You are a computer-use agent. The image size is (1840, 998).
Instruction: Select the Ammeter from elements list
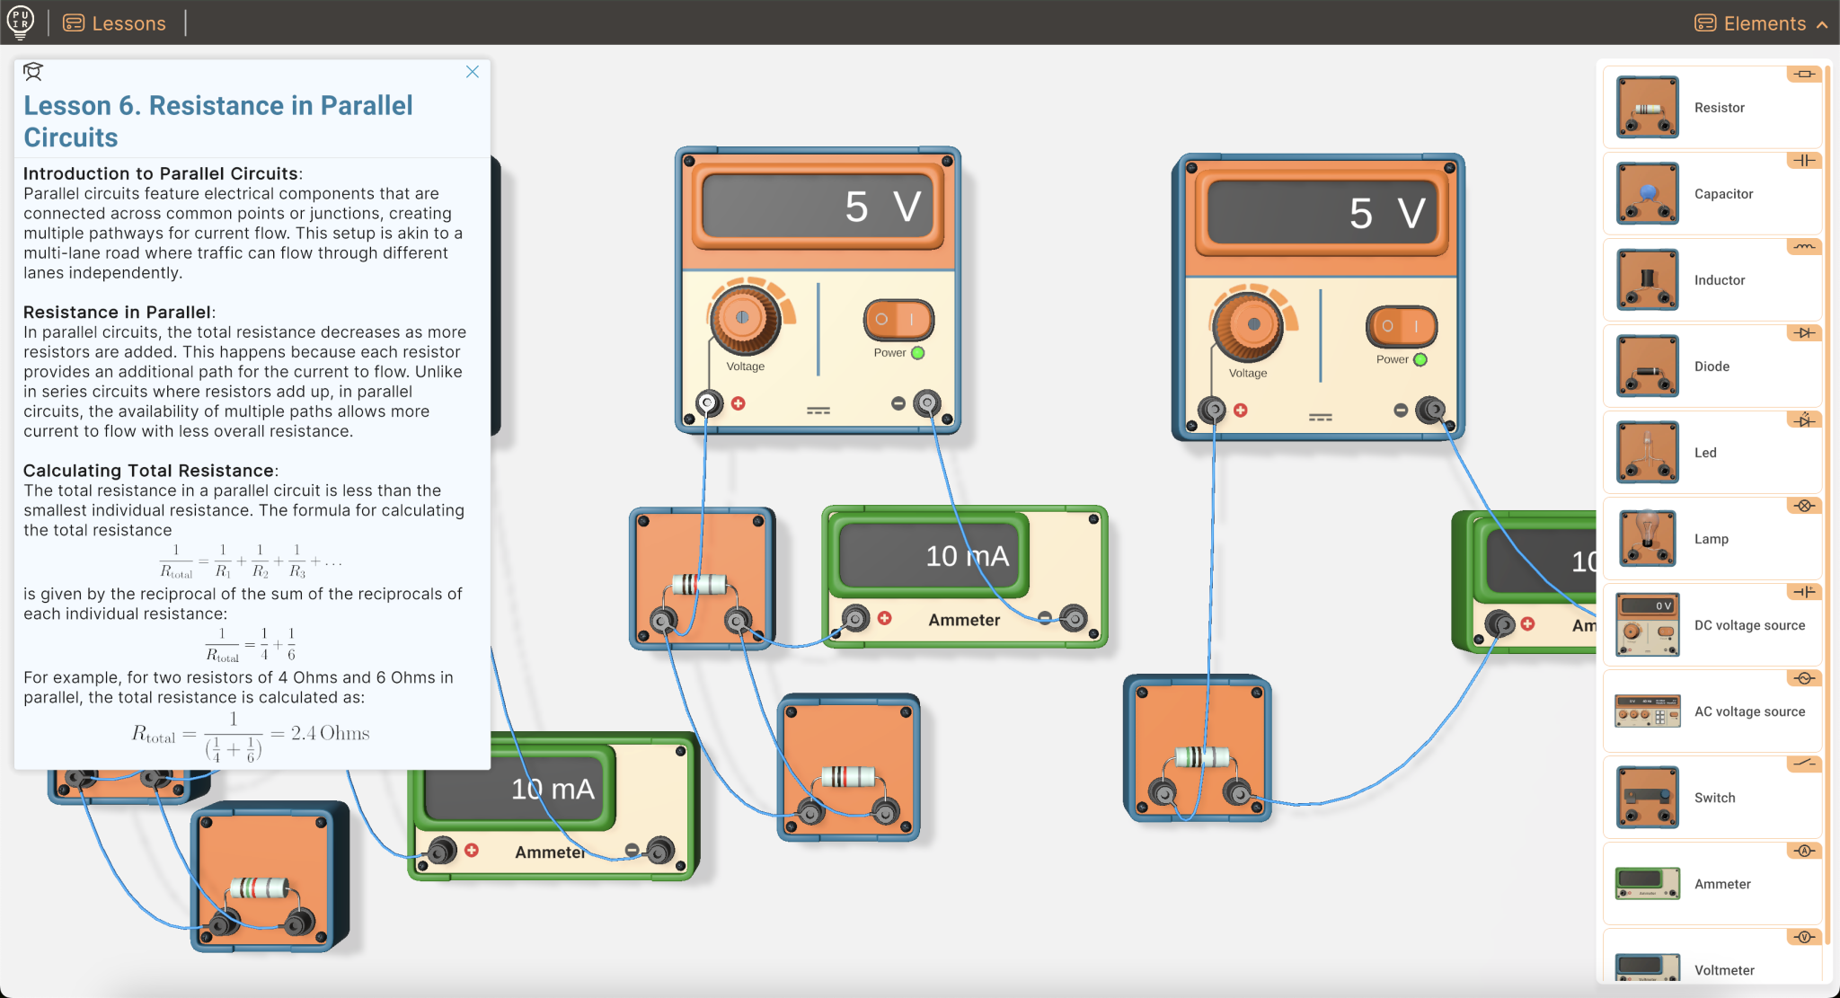tap(1647, 883)
